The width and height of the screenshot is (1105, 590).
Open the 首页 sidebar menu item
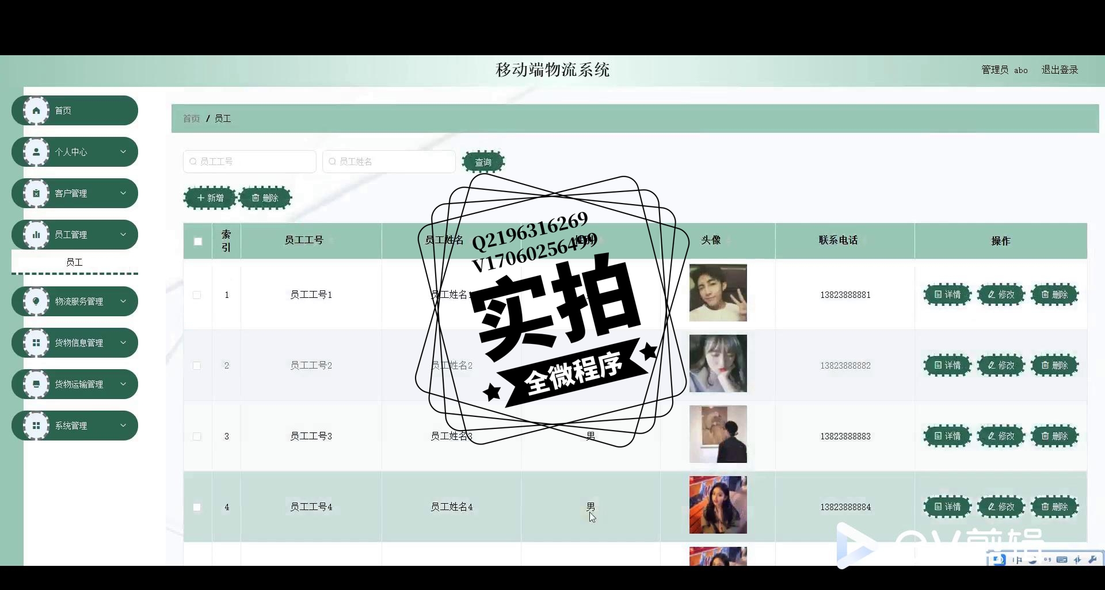tap(75, 110)
